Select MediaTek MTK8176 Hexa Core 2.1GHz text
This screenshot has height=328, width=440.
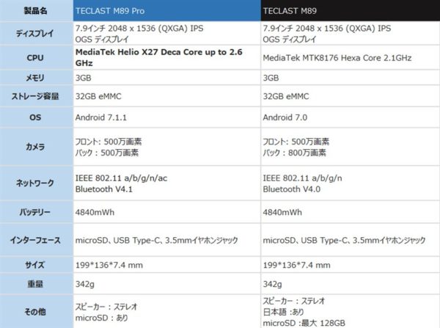337,58
